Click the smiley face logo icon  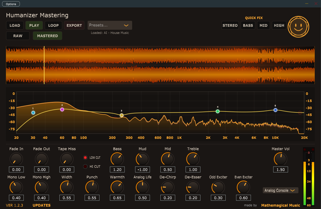coord(298,27)
